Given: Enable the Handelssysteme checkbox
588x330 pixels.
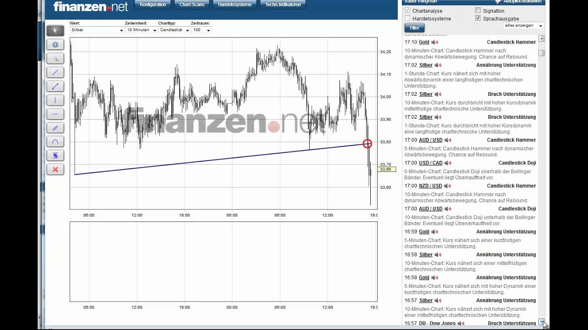Looking at the screenshot, I should pos(407,18).
